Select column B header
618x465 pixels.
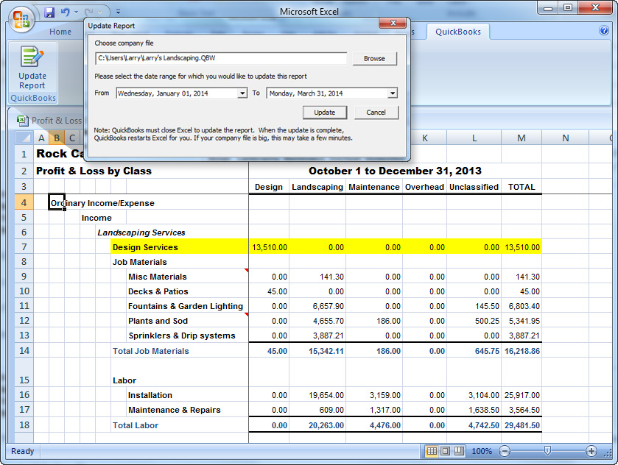[x=57, y=138]
